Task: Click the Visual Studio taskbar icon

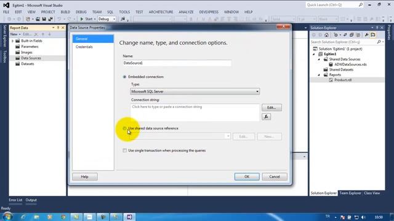Action: click(x=129, y=217)
